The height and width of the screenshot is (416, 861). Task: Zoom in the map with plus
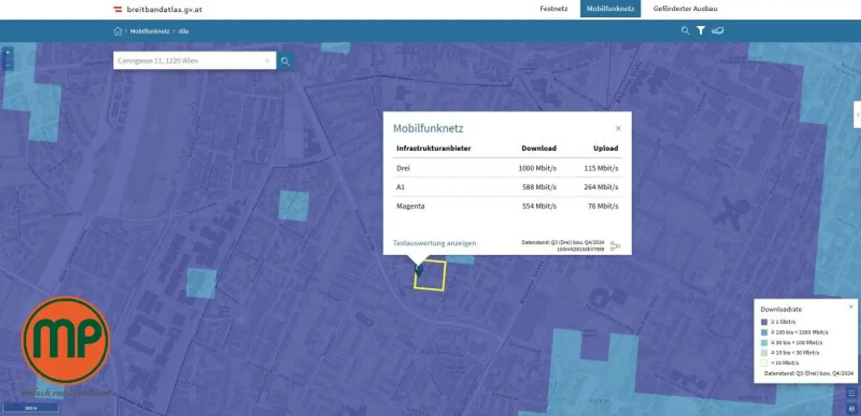point(8,52)
